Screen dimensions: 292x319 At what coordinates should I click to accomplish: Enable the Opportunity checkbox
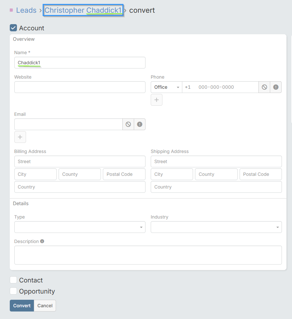click(x=13, y=291)
